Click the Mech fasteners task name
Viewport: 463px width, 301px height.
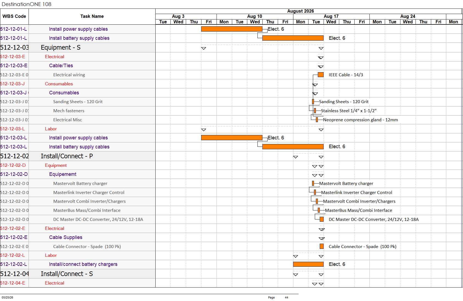click(x=69, y=111)
